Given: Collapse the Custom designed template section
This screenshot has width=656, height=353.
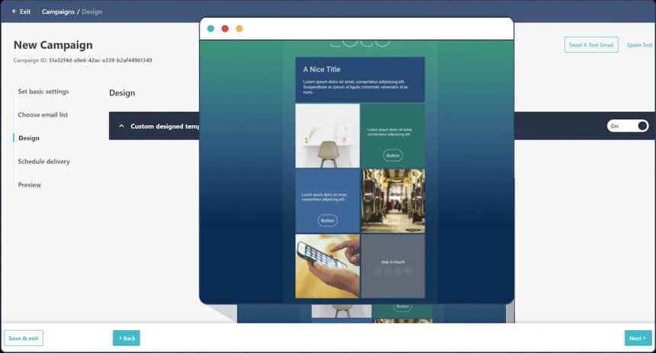Looking at the screenshot, I should point(121,126).
